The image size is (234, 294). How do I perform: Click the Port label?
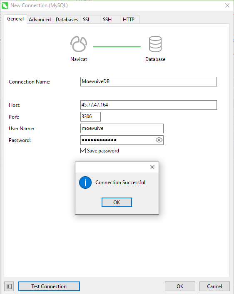[x=14, y=117]
